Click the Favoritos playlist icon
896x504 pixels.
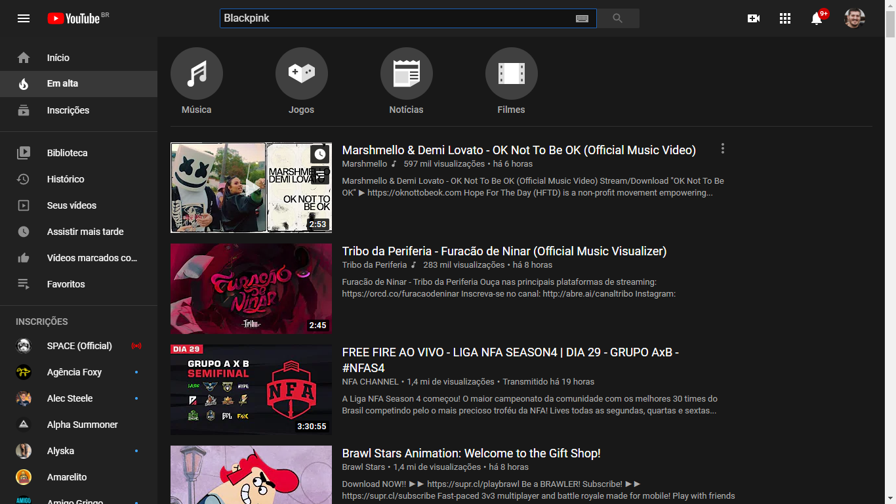tap(24, 284)
